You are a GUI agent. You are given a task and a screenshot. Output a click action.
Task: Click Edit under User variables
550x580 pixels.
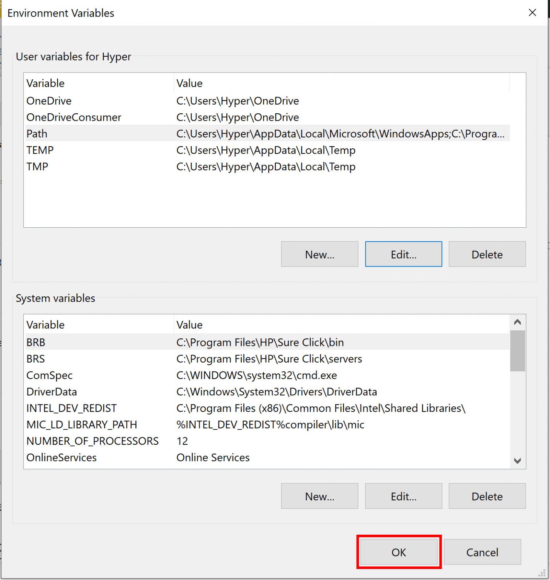tap(403, 254)
